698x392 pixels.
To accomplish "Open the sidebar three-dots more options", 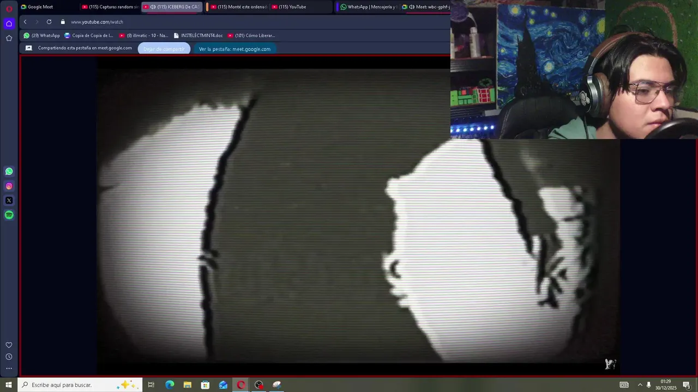I will (x=9, y=369).
